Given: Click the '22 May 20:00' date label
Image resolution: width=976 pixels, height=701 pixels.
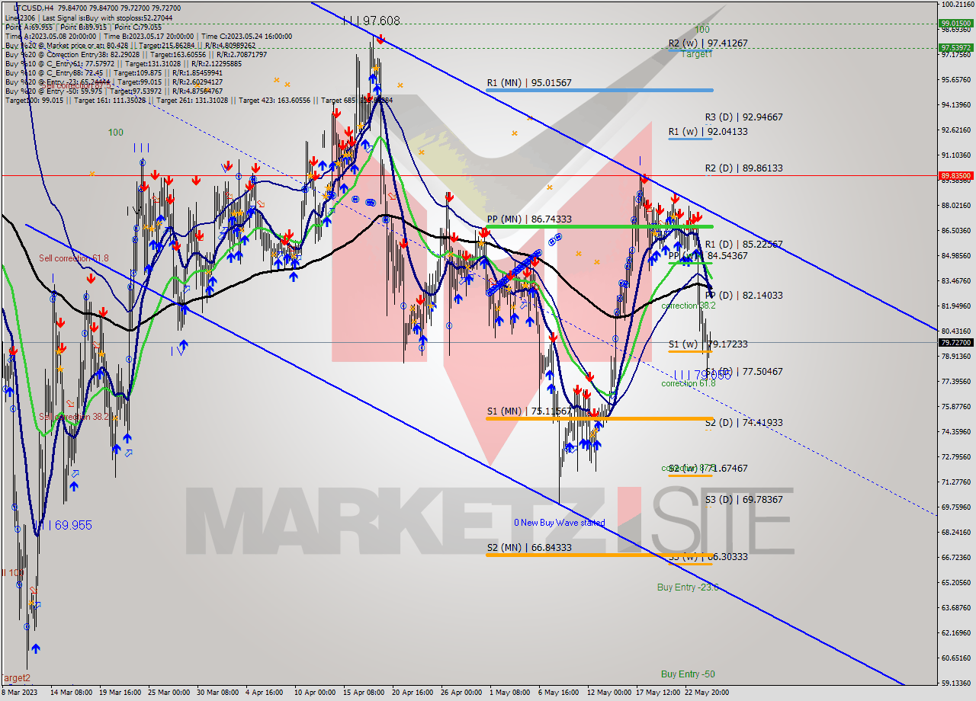Looking at the screenshot, I should coord(706,693).
